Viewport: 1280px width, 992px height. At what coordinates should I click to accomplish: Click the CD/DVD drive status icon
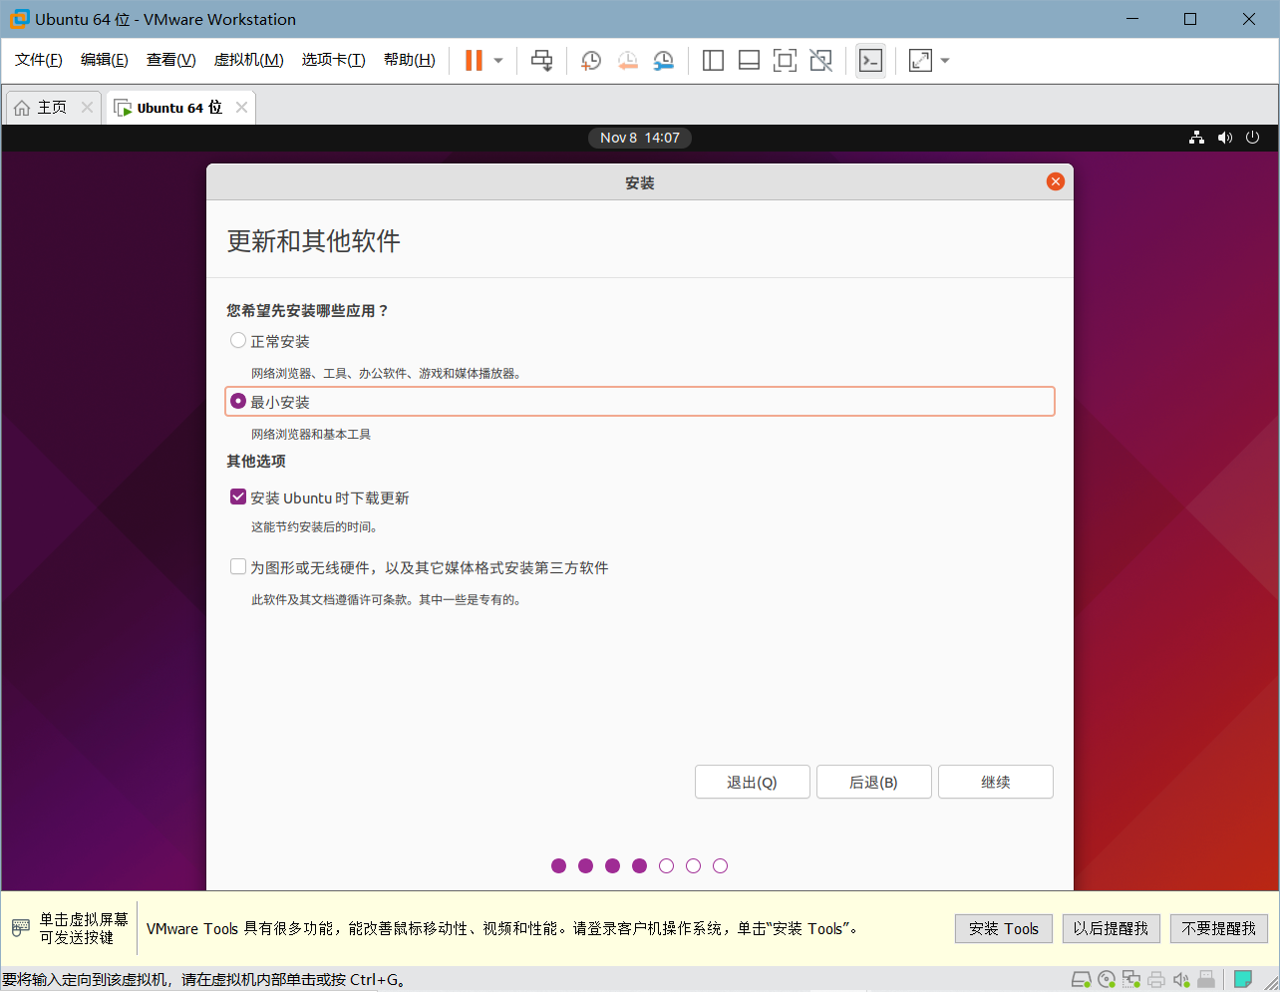(1107, 979)
